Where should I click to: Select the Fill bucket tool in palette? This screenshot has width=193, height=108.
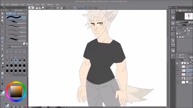2,63
